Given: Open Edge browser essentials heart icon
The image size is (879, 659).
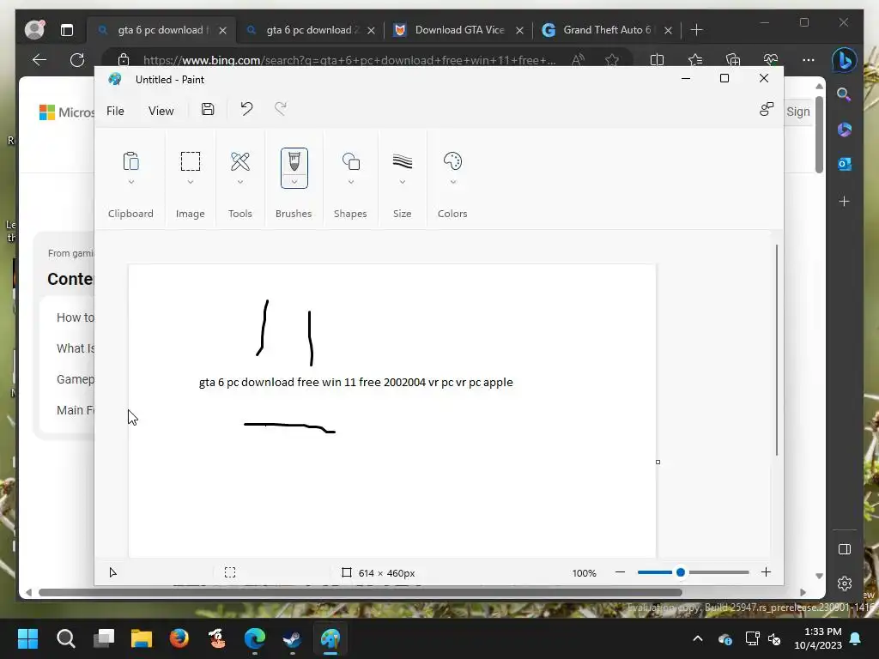Looking at the screenshot, I should (x=771, y=60).
